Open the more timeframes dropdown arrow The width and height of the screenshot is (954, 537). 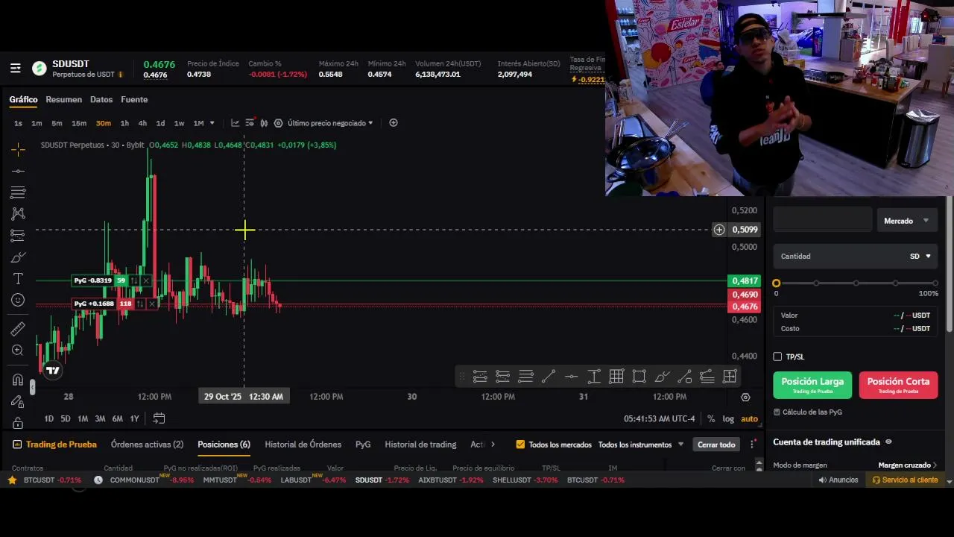(x=212, y=123)
